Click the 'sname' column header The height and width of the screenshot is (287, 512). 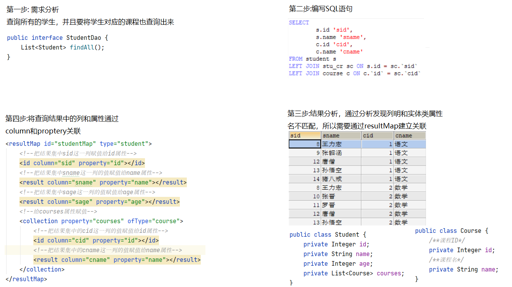pyautogui.click(x=341, y=135)
